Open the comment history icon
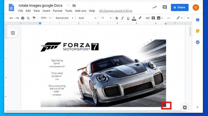The height and width of the screenshot is (116, 208). click(x=165, y=7)
